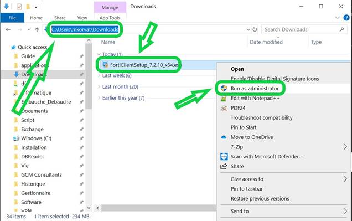Open the File ribbon tab
Image resolution: width=352 pixels, height=221 pixels.
pyautogui.click(x=12, y=18)
